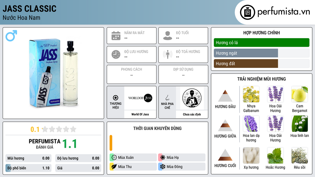Select the Mùa Đông snowflake icon

162,167
